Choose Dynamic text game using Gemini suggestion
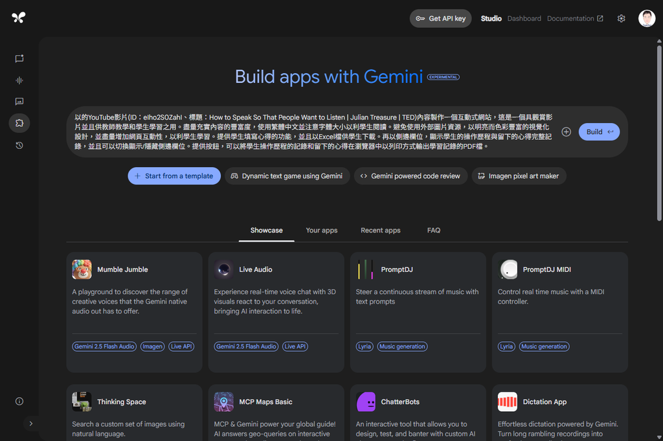The height and width of the screenshot is (441, 663). click(287, 176)
